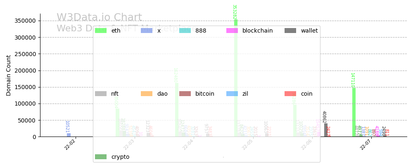Image resolution: width=413 pixels, height=165 pixels.
Task: Click the light blue zil legend swatch
Action: pyautogui.click(x=232, y=94)
